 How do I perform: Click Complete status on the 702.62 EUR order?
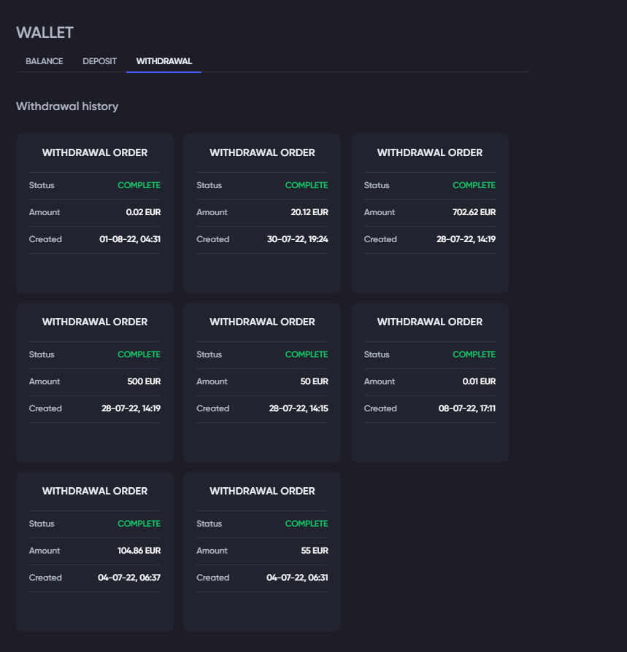coord(474,185)
